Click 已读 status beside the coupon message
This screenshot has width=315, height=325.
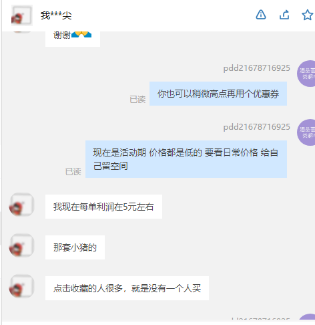coord(137,100)
